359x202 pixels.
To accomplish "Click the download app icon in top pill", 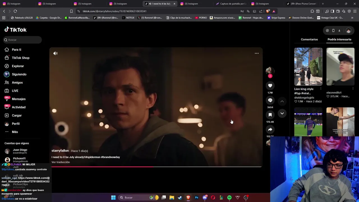I will pos(339,31).
